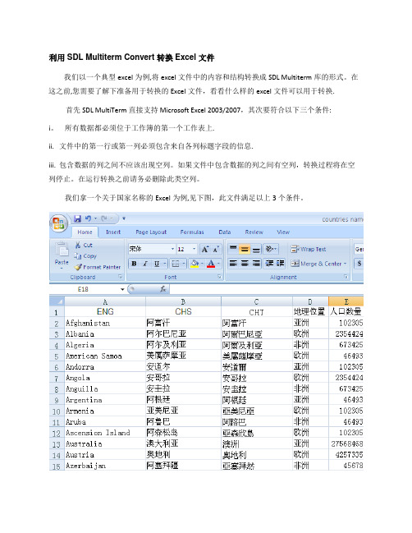Open the Clipboard group dialog launcher
The height and width of the screenshot is (533, 412).
tap(120, 277)
